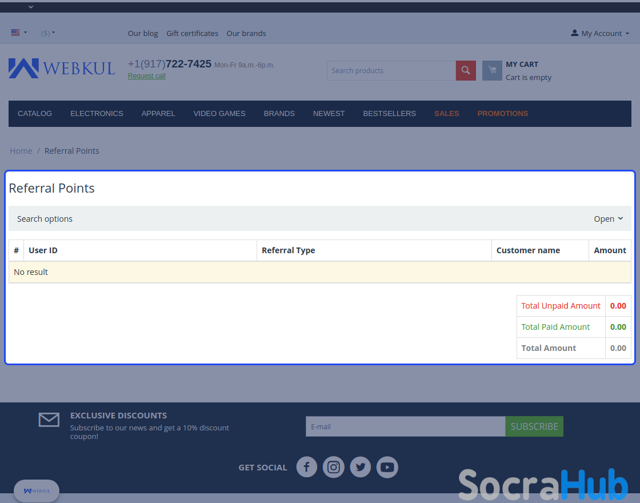
Task: Go to Apparel category
Action: 158,114
